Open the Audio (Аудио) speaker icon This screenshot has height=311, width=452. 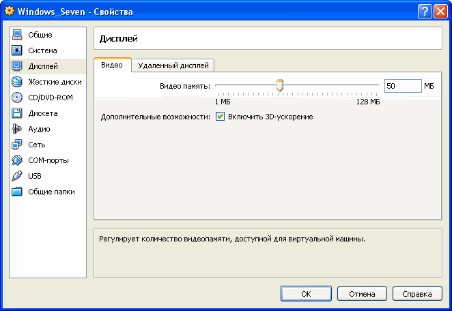coord(17,129)
